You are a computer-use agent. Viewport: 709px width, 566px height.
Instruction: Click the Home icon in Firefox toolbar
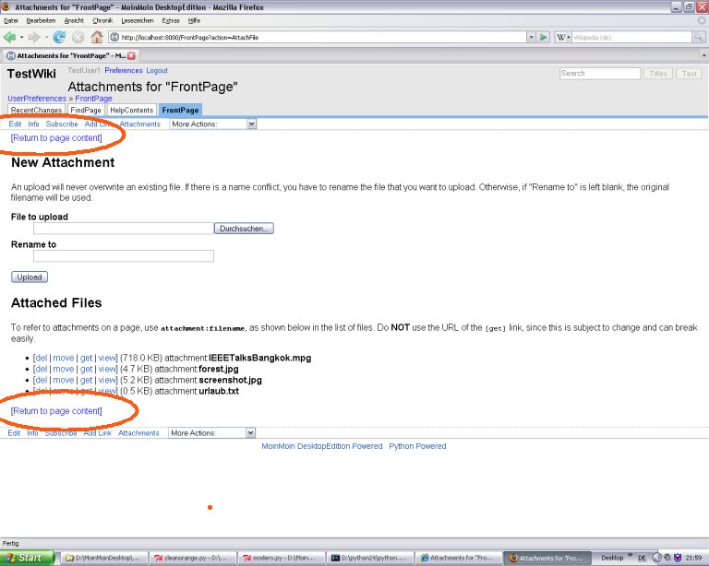click(96, 37)
